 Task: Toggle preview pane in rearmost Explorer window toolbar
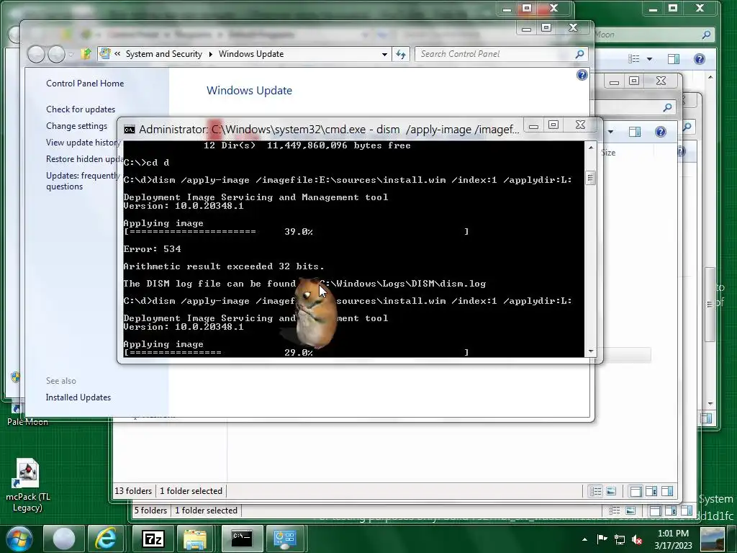tap(674, 59)
